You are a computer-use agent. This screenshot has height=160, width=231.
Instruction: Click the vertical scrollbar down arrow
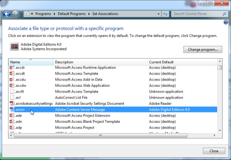tap(220, 130)
